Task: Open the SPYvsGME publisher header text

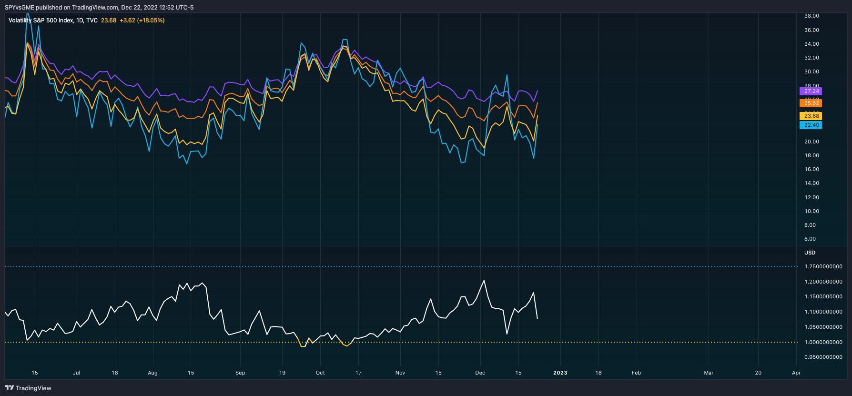Action: (x=99, y=7)
